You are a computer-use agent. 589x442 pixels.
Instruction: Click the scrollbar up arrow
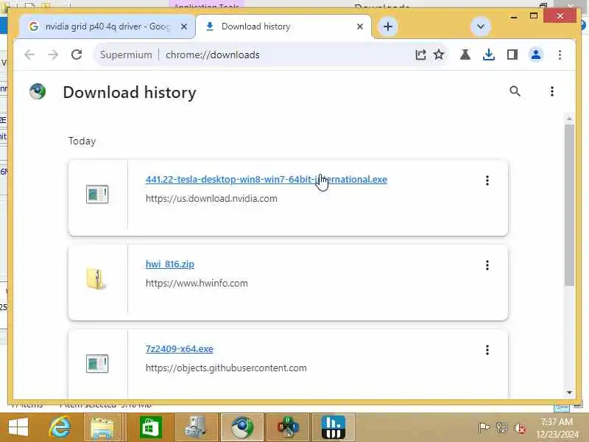569,119
